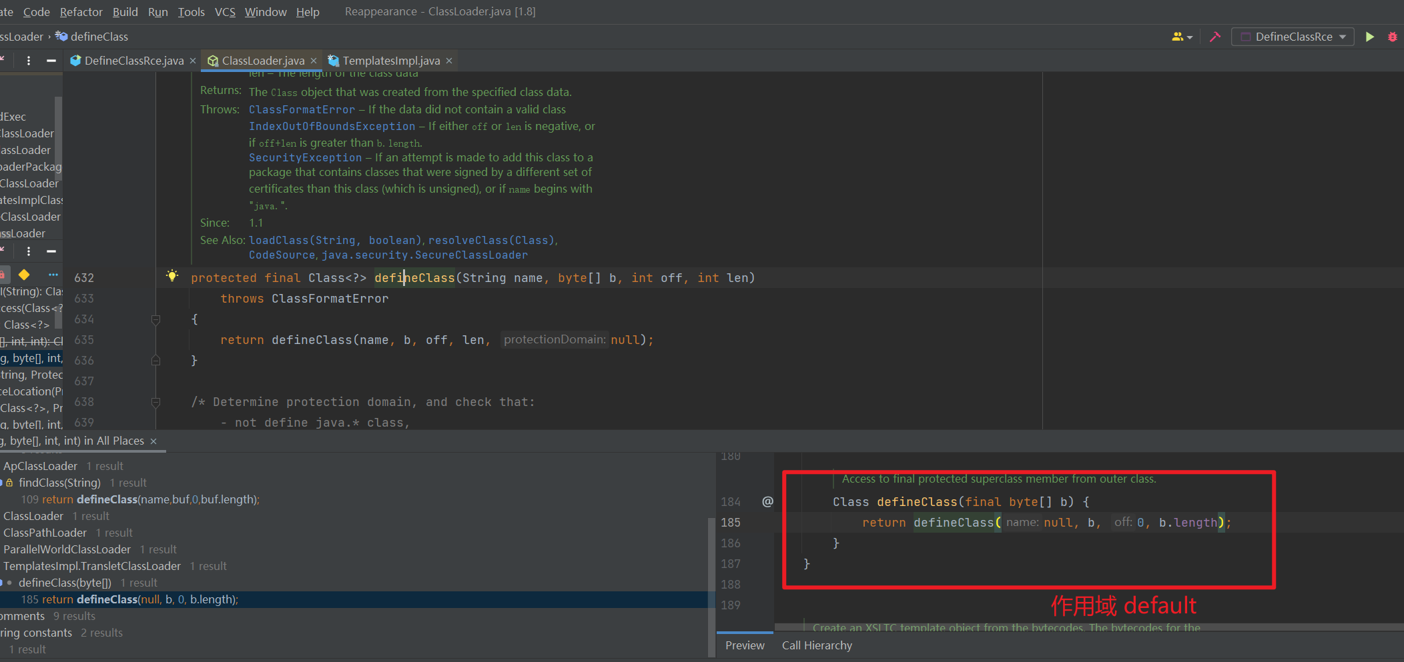
Task: Open the Refactor menu
Action: click(81, 11)
